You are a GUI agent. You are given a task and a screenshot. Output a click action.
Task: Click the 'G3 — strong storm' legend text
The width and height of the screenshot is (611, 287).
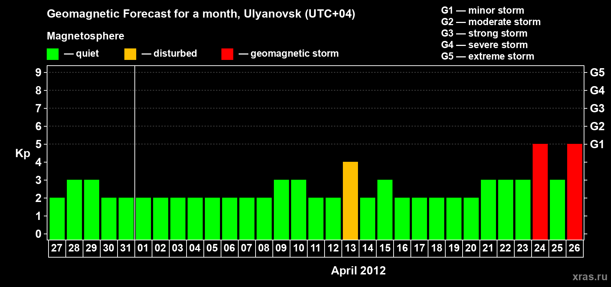(484, 33)
